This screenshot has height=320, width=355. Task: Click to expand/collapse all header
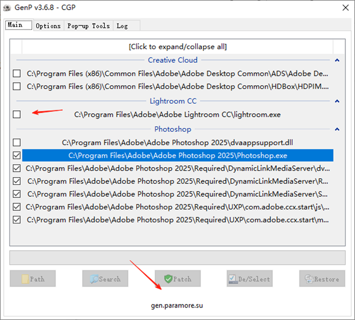[x=177, y=47]
